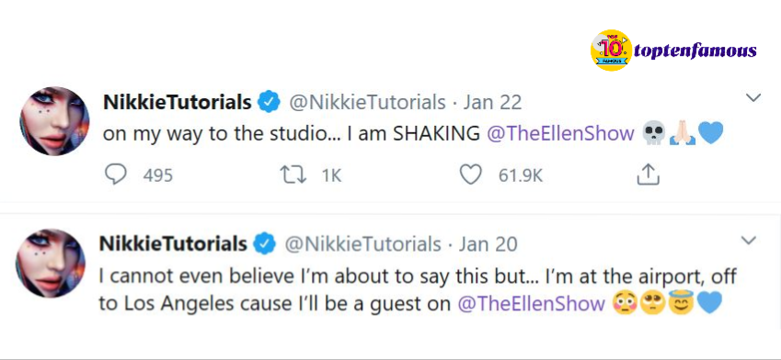
Task: Expand the Jan 22 tweet options chevron
Action: pyautogui.click(x=753, y=97)
